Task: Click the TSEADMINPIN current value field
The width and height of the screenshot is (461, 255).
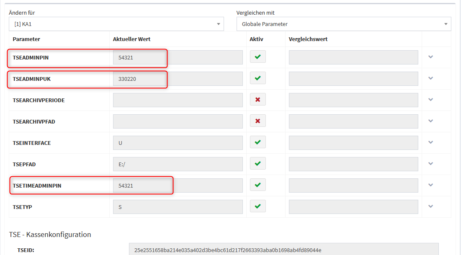Action: 178,57
